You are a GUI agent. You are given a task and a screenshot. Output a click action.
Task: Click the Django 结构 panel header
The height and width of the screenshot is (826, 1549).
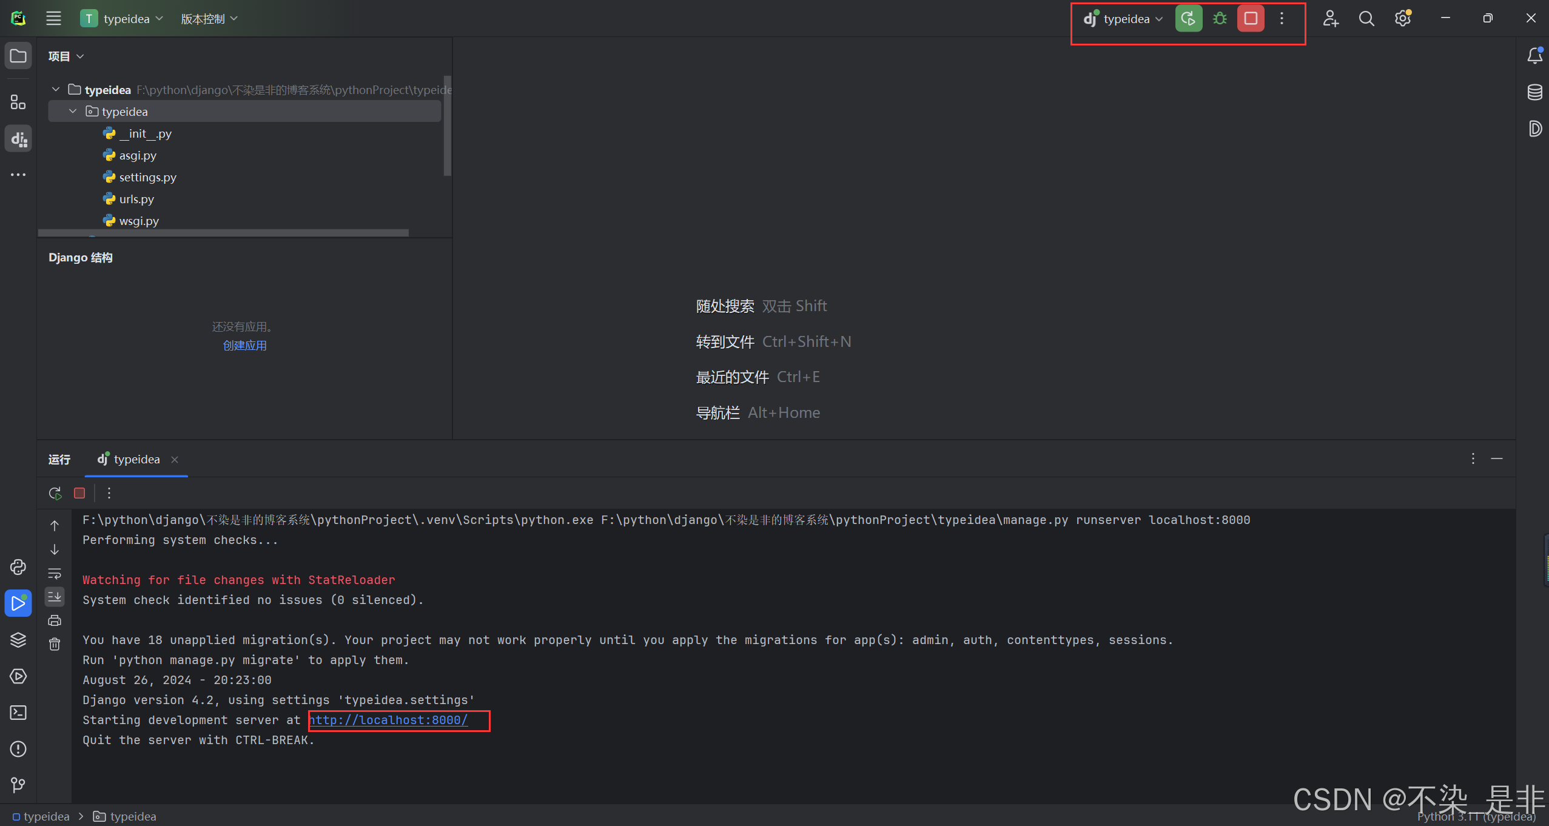pyautogui.click(x=81, y=258)
